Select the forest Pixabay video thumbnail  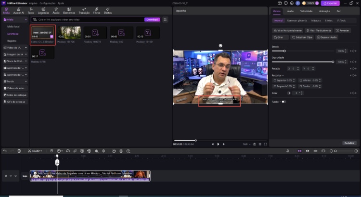click(x=70, y=32)
